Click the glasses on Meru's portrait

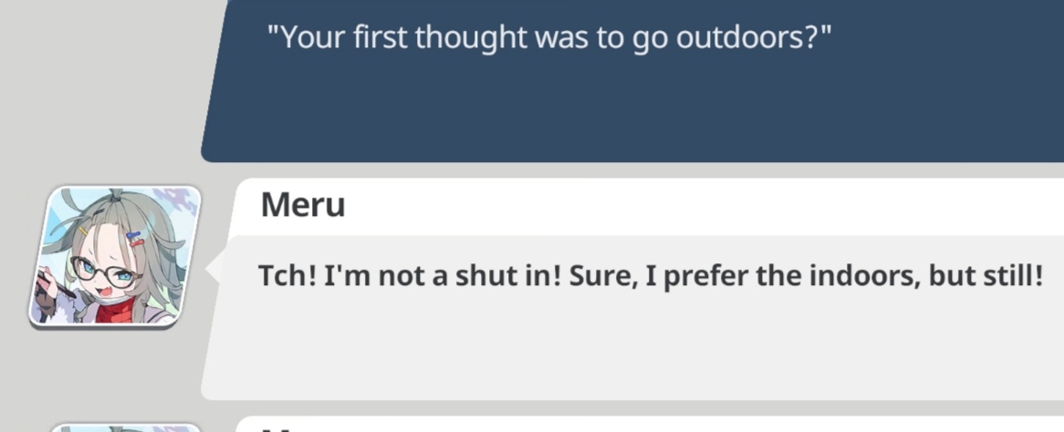[x=105, y=272]
